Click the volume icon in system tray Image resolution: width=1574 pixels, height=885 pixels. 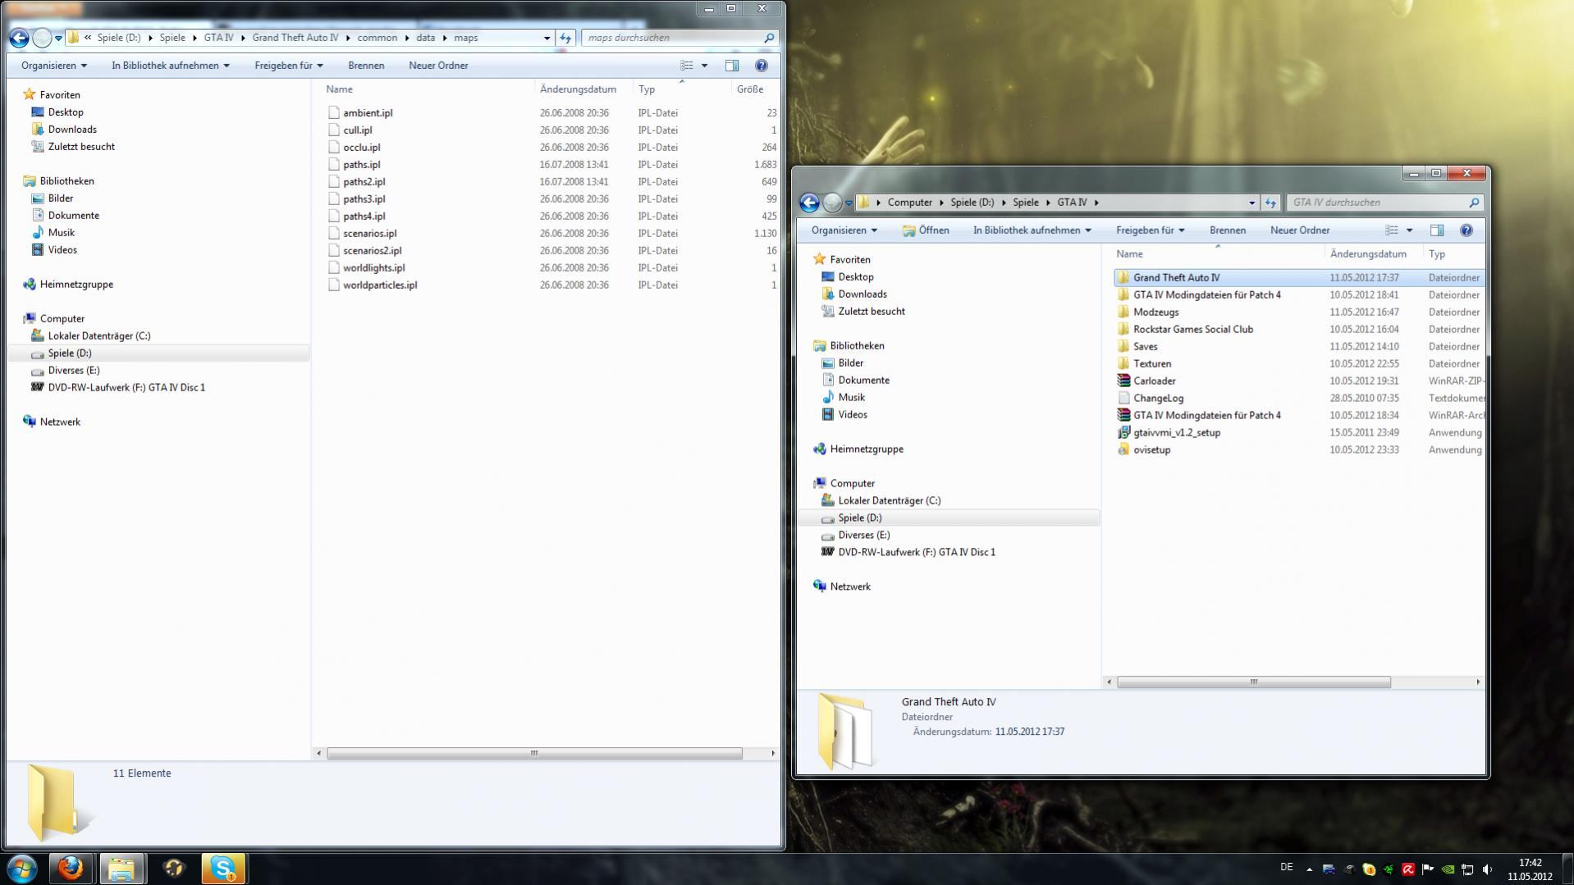1488,869
